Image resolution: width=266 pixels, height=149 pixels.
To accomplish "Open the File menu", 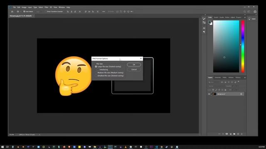I will pyautogui.click(x=15, y=7).
